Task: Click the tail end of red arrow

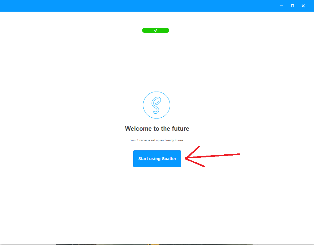Action: pos(239,154)
